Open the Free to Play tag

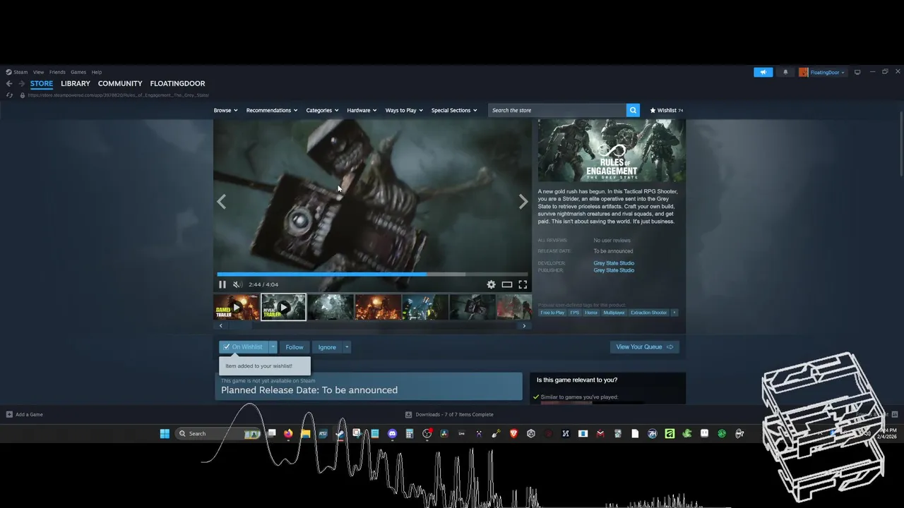(552, 313)
